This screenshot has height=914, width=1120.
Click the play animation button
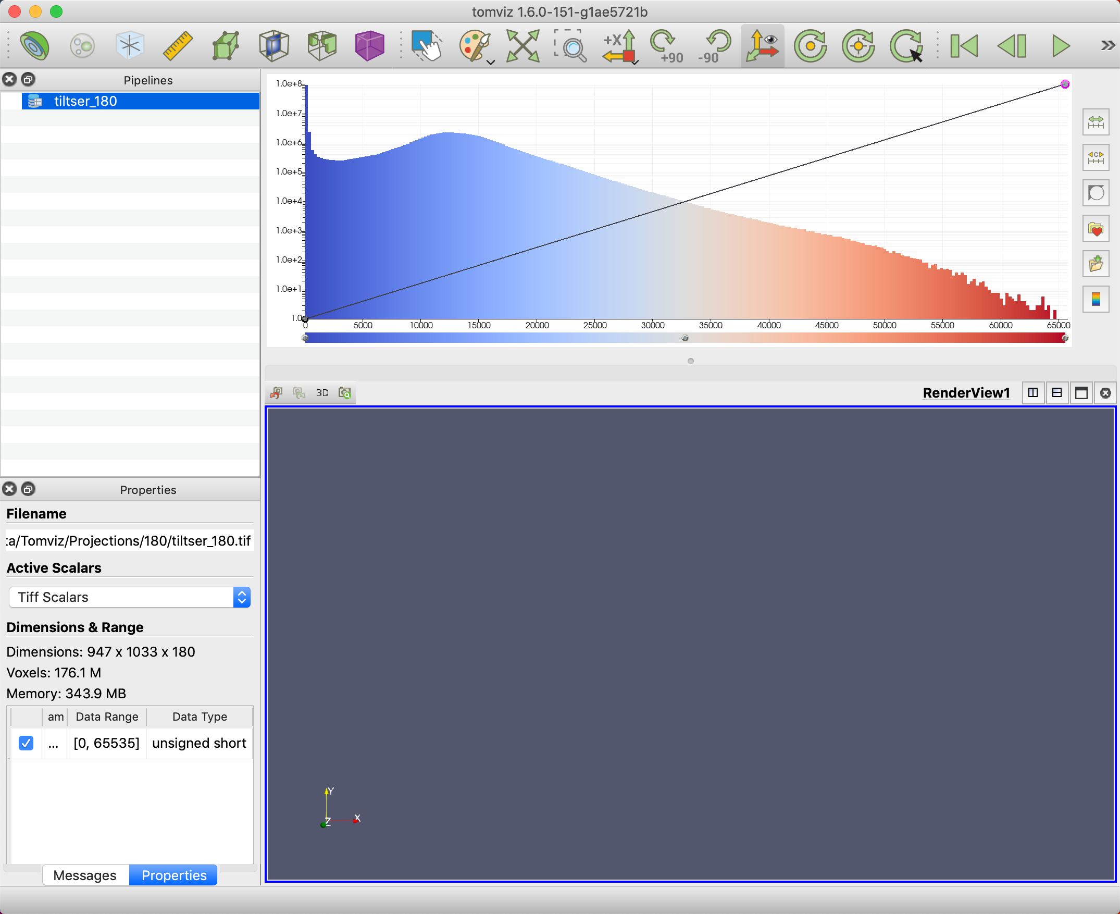[1060, 46]
